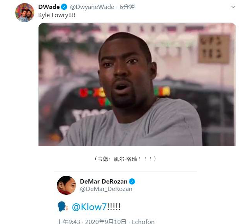This screenshot has height=224, width=248.
Task: Open DeMar DeRozan's avatar
Action: click(67, 185)
